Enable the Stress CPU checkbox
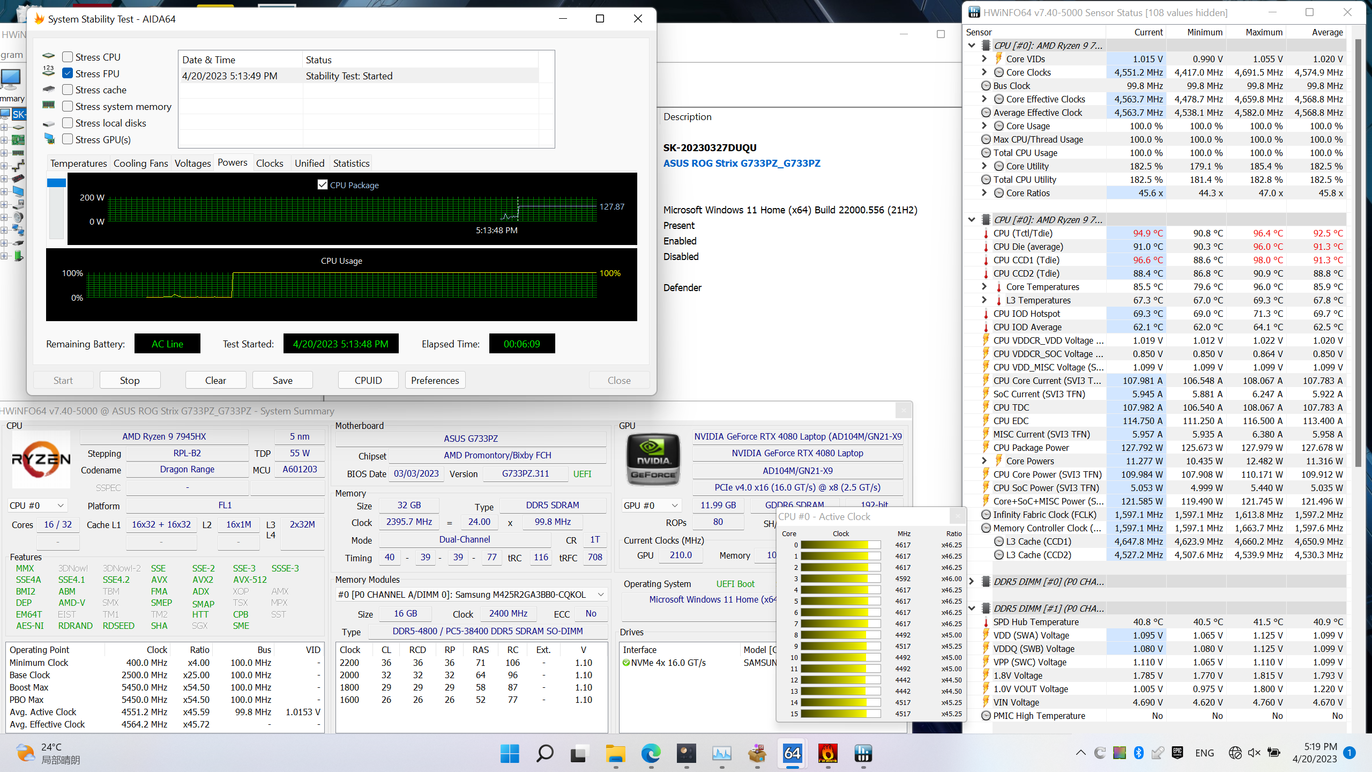The image size is (1372, 772). pyautogui.click(x=68, y=57)
